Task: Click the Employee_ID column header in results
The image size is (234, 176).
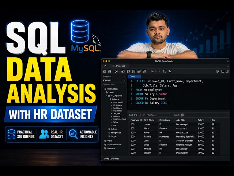Action: (136, 120)
